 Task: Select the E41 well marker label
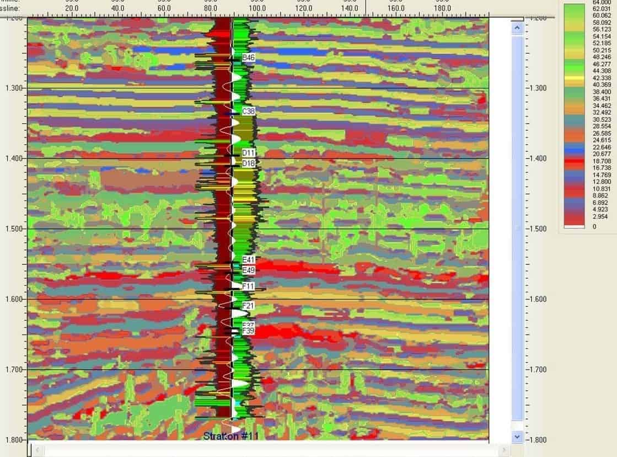coord(248,259)
